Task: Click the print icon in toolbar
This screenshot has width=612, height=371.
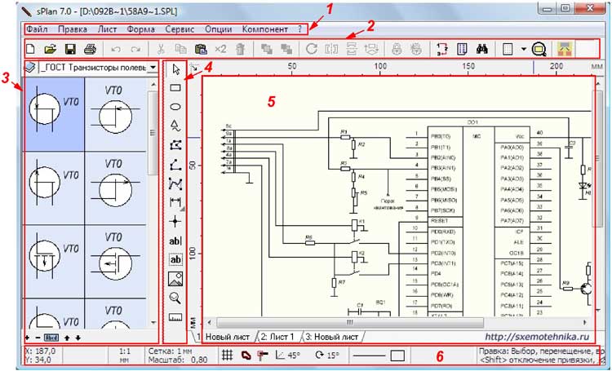Action: click(x=88, y=49)
